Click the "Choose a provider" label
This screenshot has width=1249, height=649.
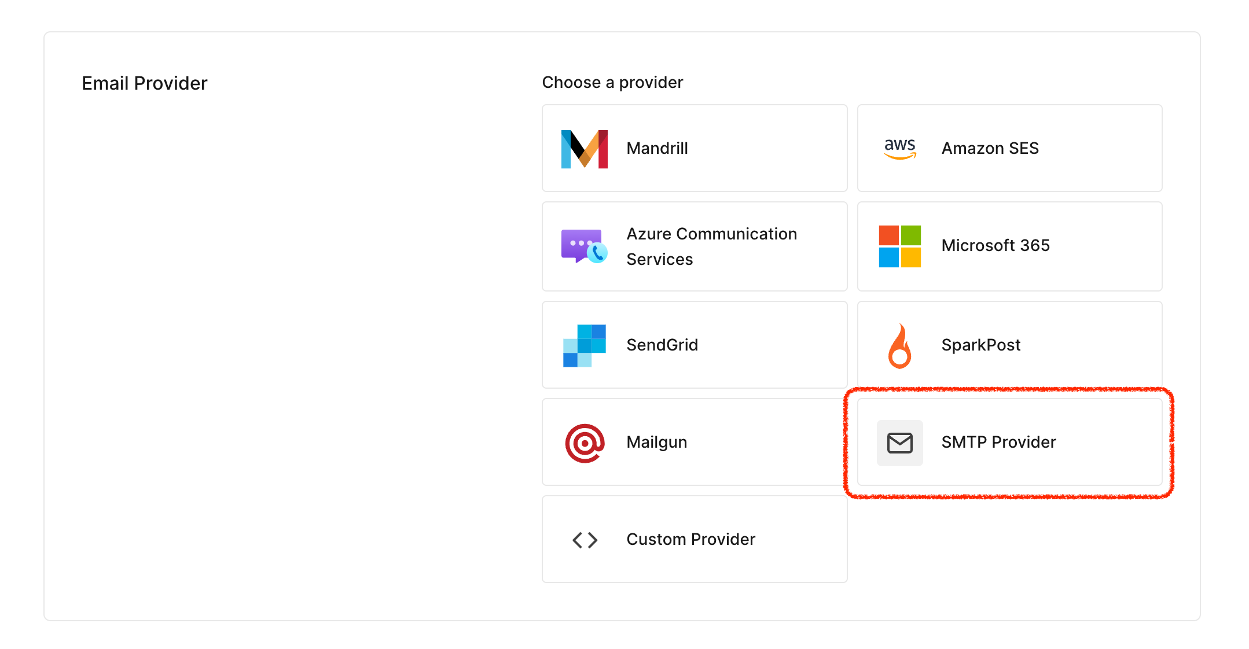[612, 82]
